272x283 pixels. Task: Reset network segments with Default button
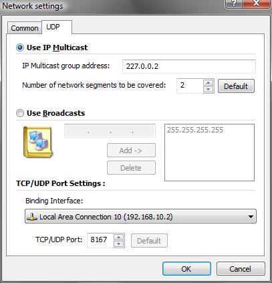coord(236,86)
